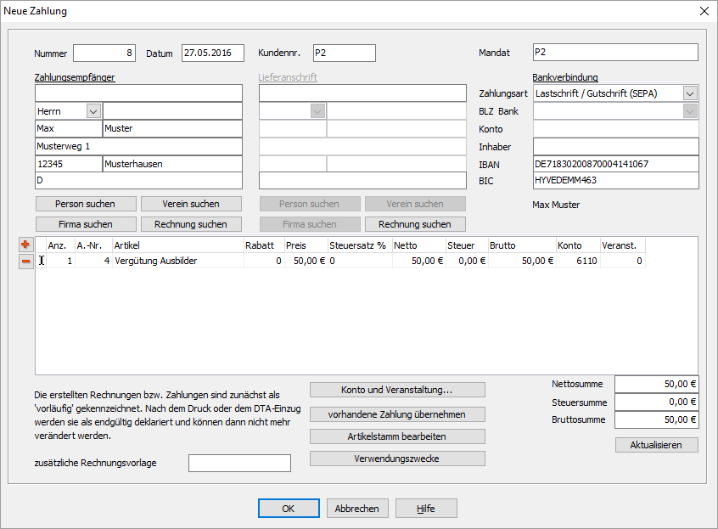Add a new article row with plus icon

(25, 245)
